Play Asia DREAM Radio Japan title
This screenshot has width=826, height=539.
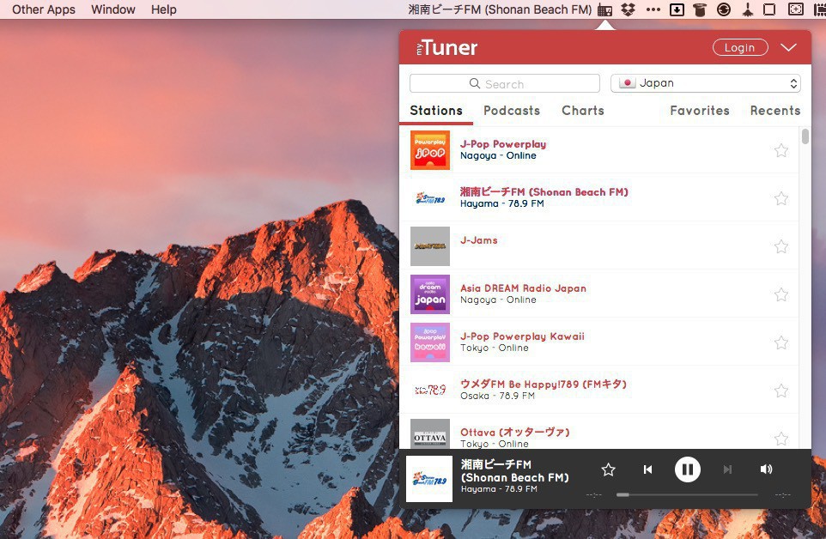(523, 288)
